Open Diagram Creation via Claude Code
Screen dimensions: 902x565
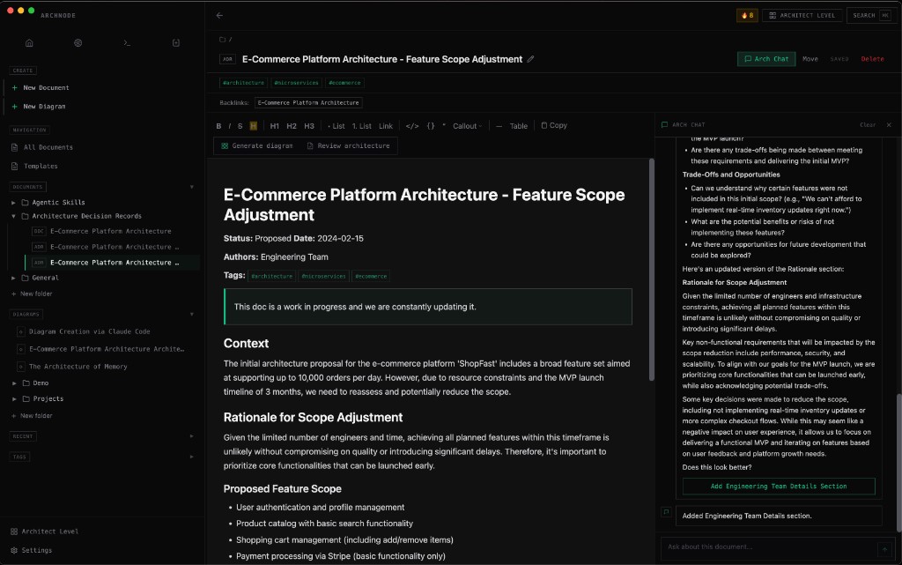pos(89,332)
